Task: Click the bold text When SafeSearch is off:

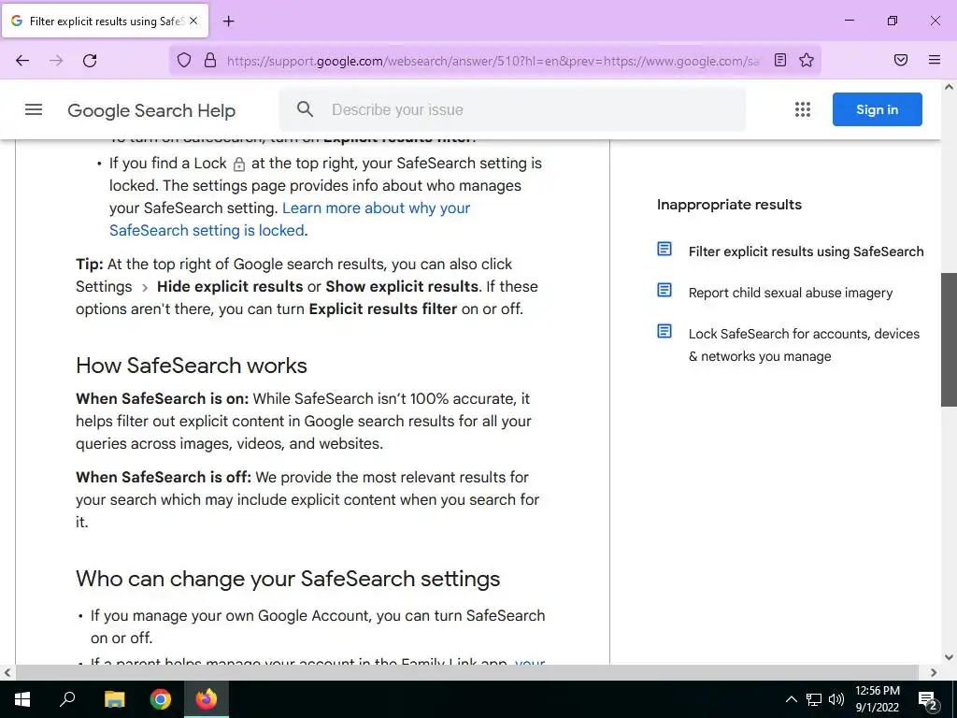Action: [x=163, y=477]
